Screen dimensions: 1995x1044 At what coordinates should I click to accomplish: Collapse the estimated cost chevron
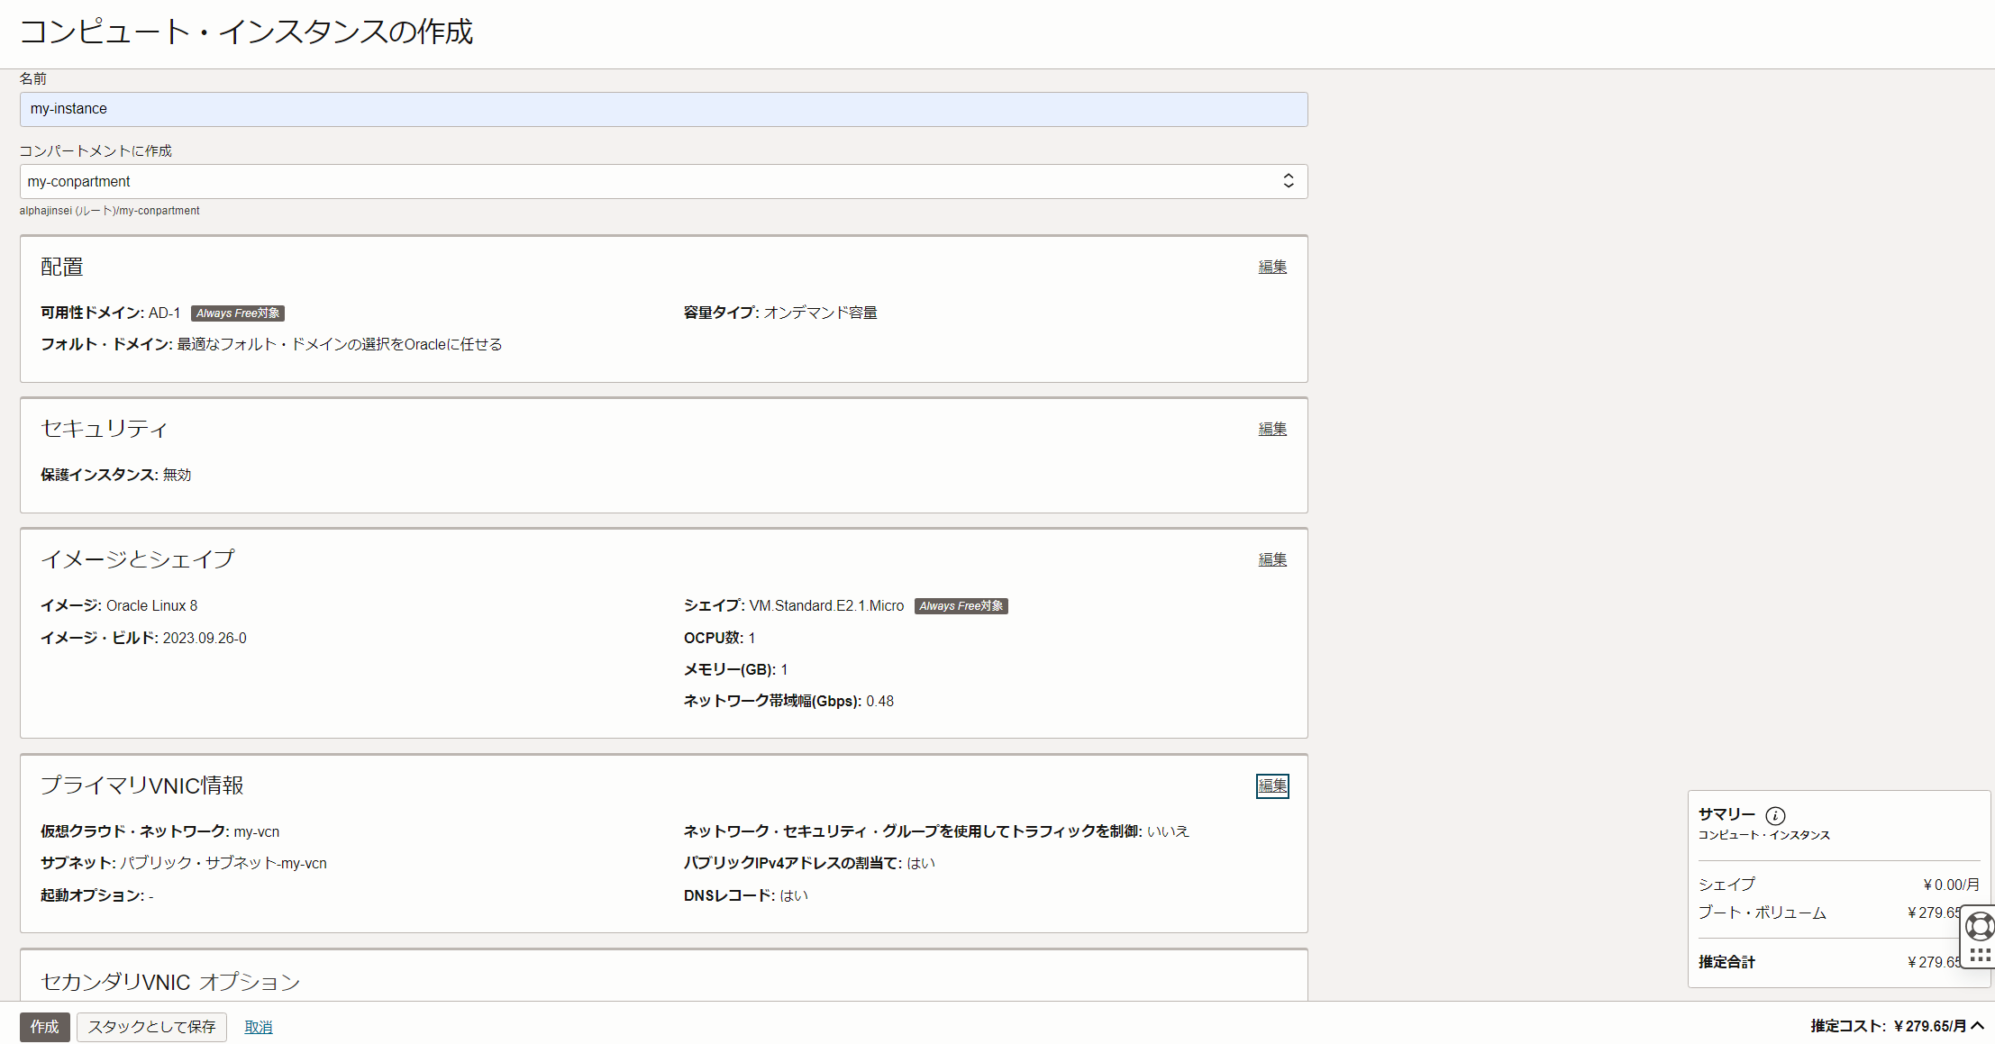pyautogui.click(x=1978, y=1025)
